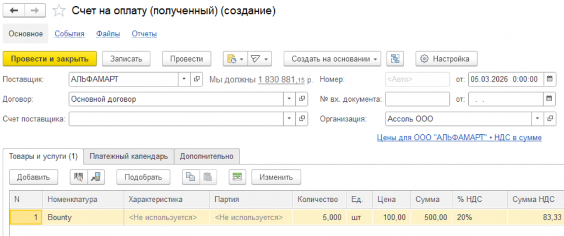The width and height of the screenshot is (564, 236).
Task: Switch to the Платежный календарь tab
Action: click(x=129, y=157)
